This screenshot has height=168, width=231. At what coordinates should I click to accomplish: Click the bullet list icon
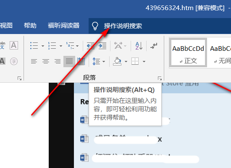point(34,46)
